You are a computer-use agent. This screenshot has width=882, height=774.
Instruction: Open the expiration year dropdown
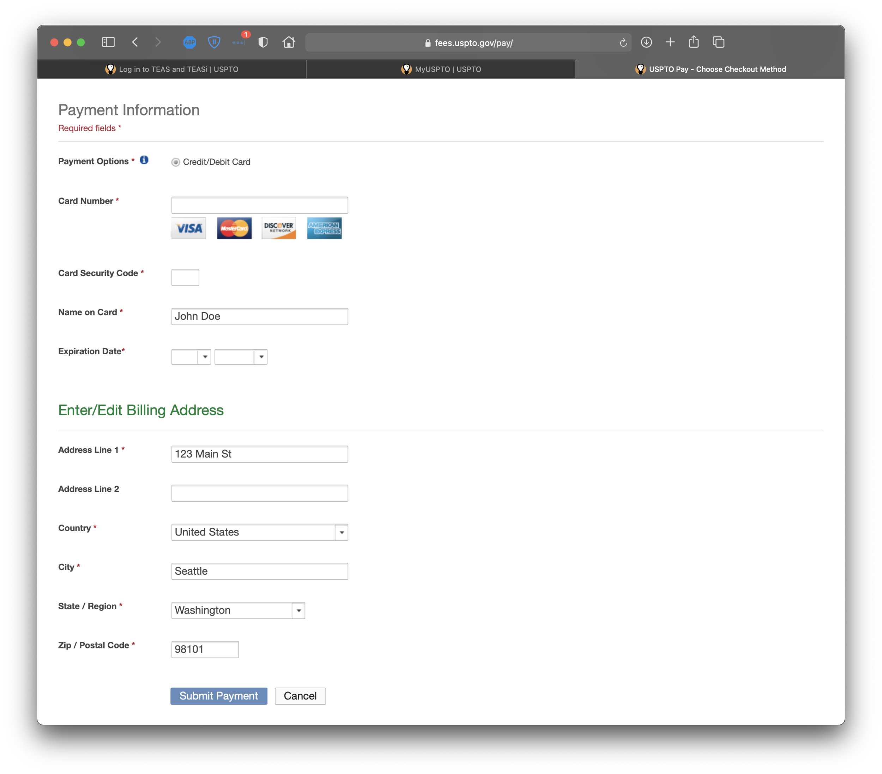241,357
